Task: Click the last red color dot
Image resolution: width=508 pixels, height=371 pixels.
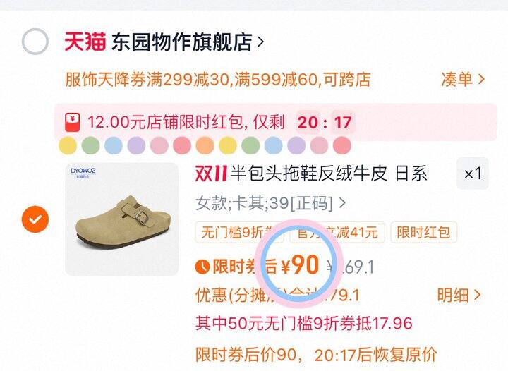Action: coord(341,145)
